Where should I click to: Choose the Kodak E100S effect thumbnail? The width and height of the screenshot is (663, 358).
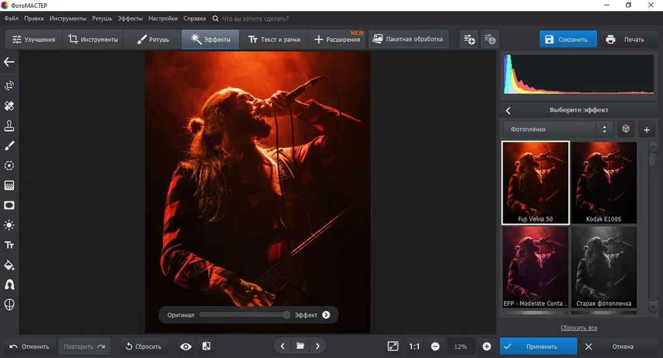point(603,182)
